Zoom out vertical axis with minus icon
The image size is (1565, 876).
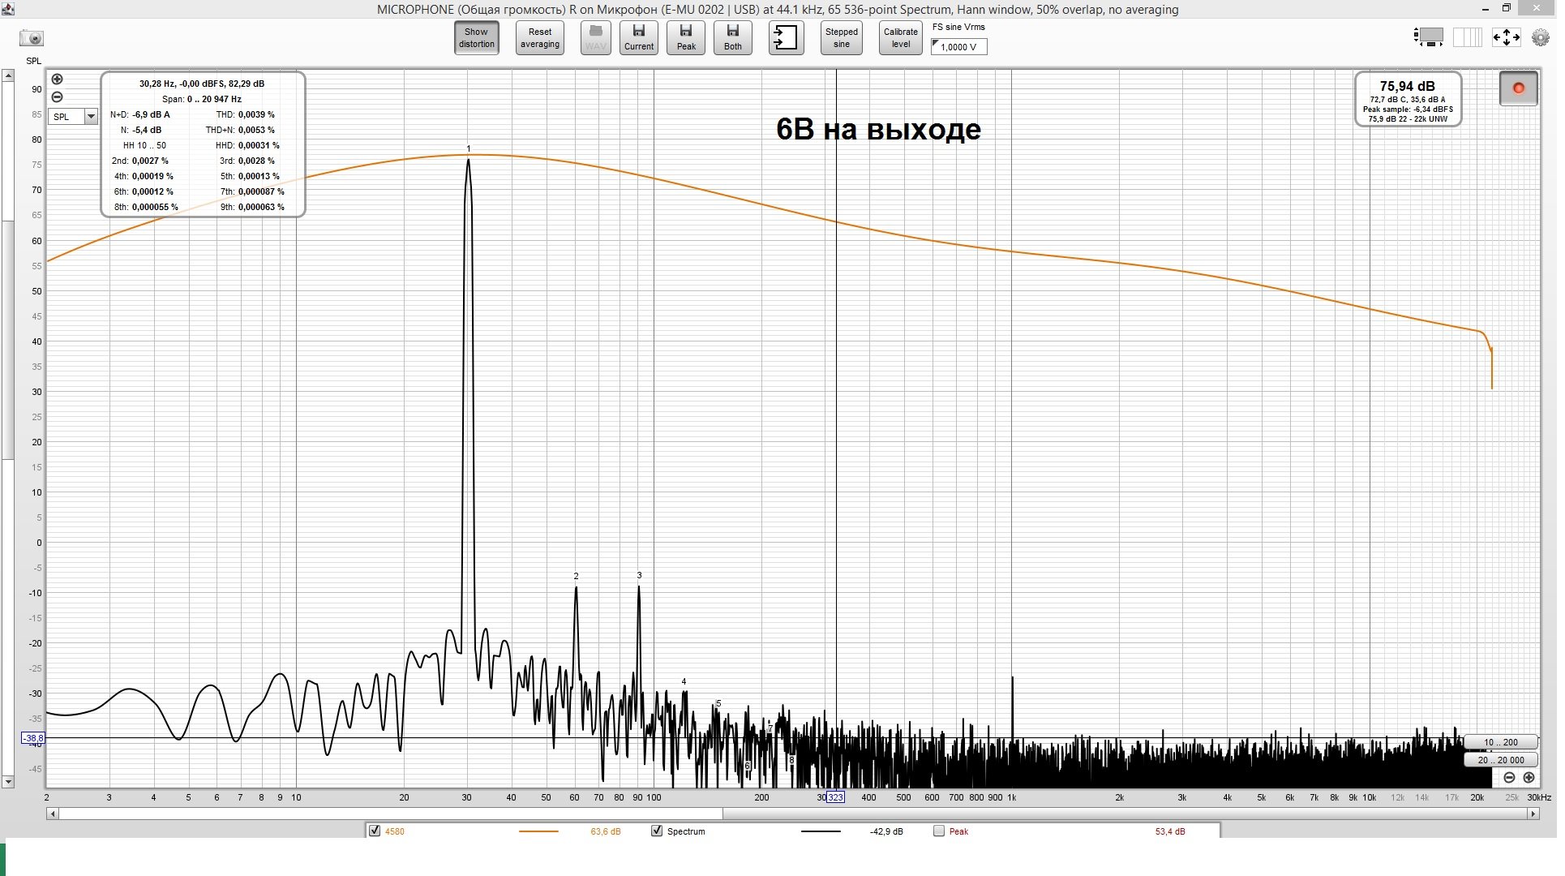click(x=57, y=97)
